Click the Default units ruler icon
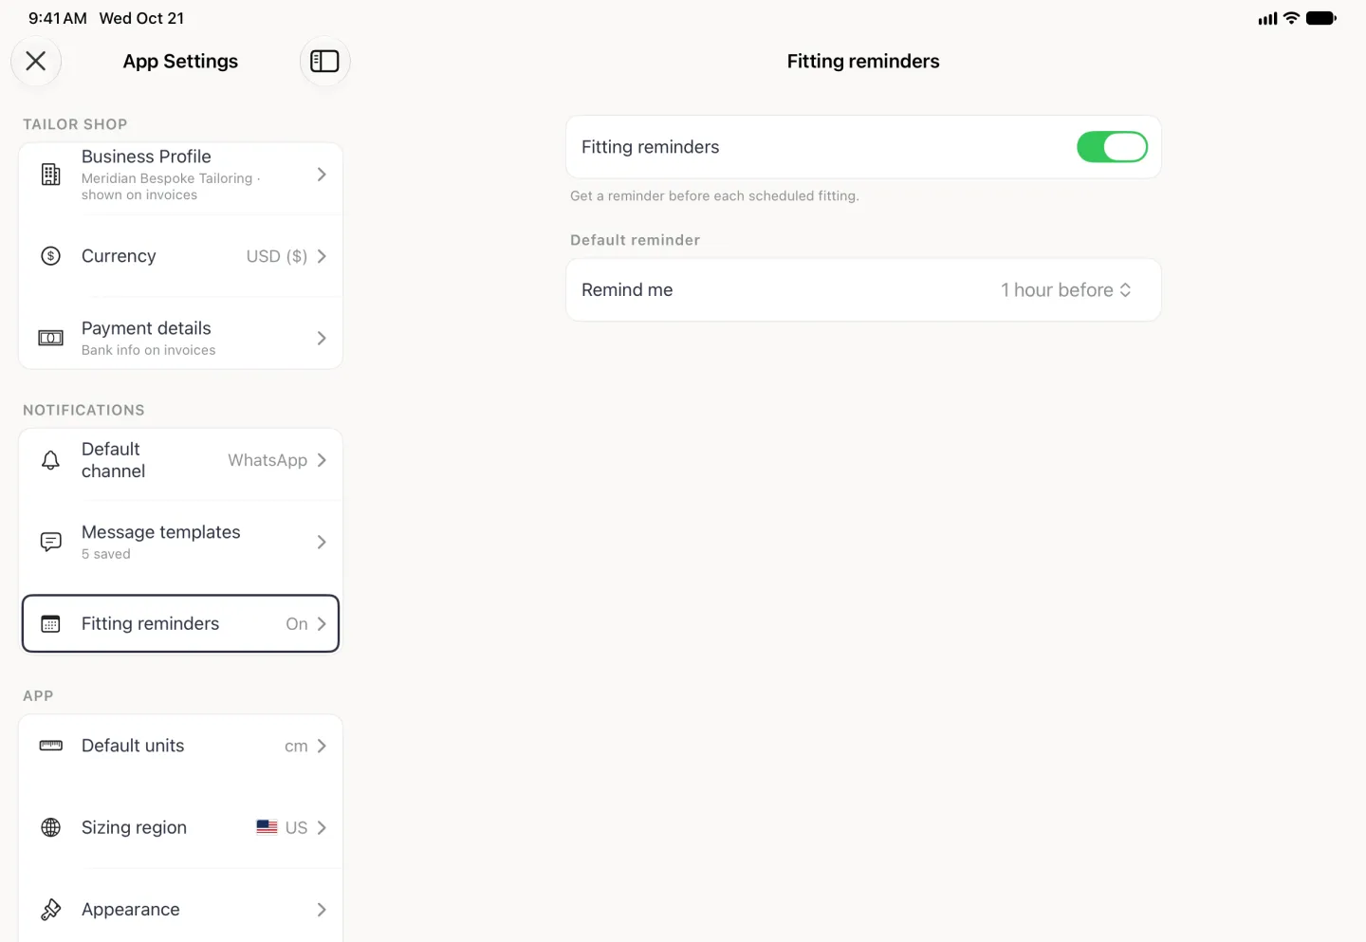The width and height of the screenshot is (1366, 942). (51, 746)
